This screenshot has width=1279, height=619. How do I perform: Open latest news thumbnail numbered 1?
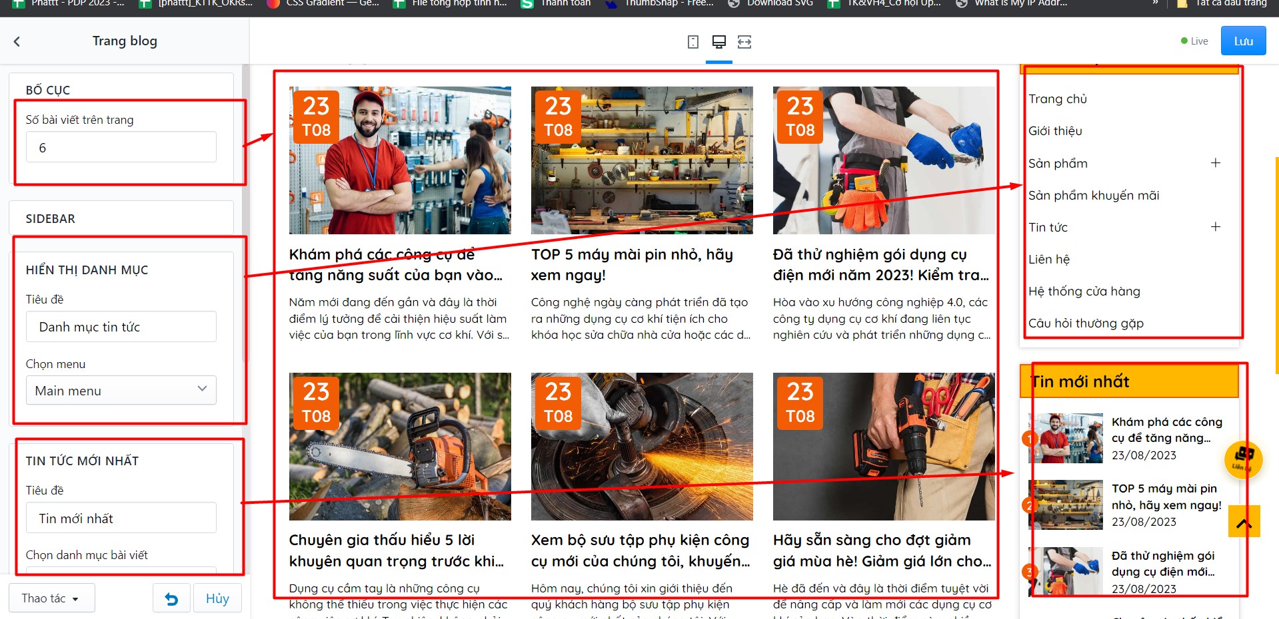(1066, 438)
